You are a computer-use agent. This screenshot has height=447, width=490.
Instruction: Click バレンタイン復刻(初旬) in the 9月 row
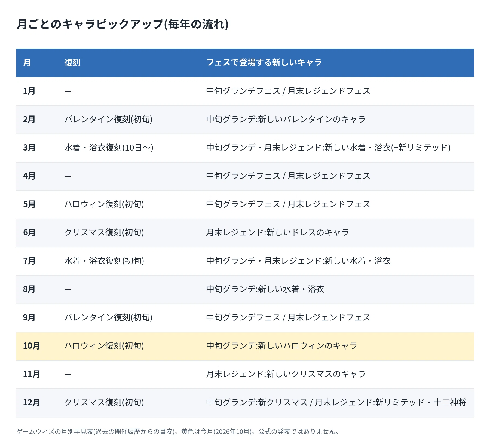pos(108,317)
